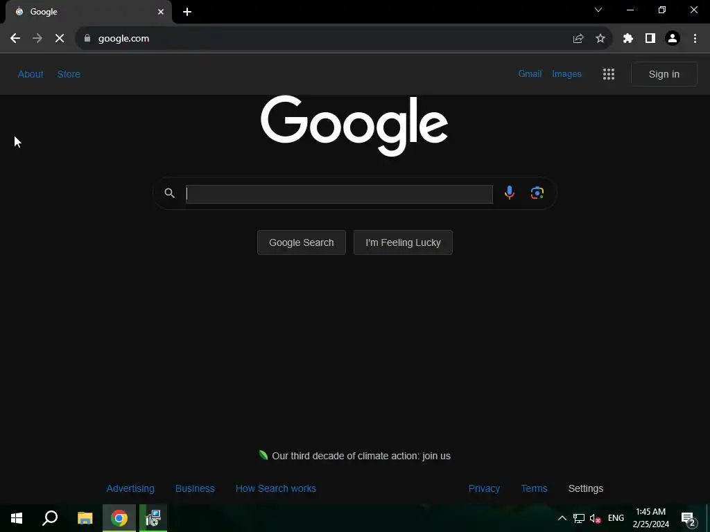This screenshot has width=710, height=532.
Task: Open the How Search works link
Action: 276,488
